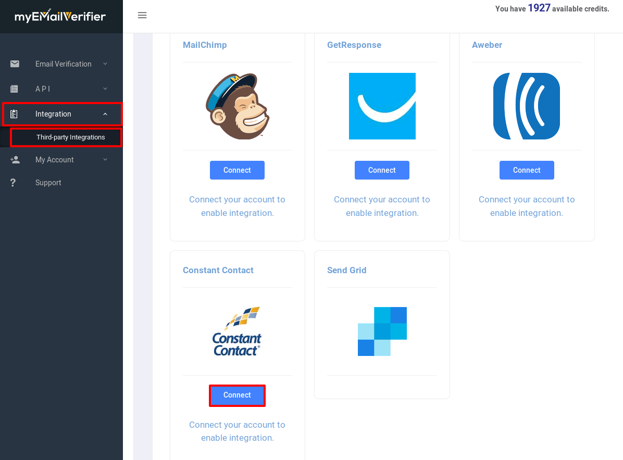Click the Send Grid logo image
The height and width of the screenshot is (460, 623).
click(x=382, y=331)
